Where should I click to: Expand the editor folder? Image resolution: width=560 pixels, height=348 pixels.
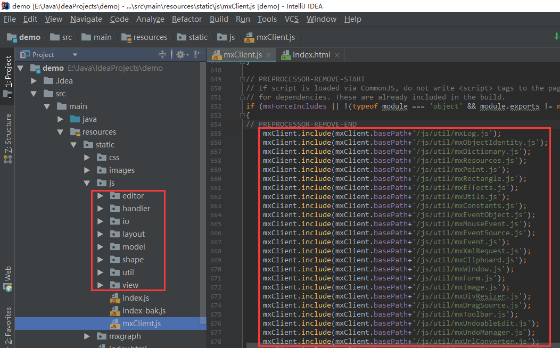101,196
